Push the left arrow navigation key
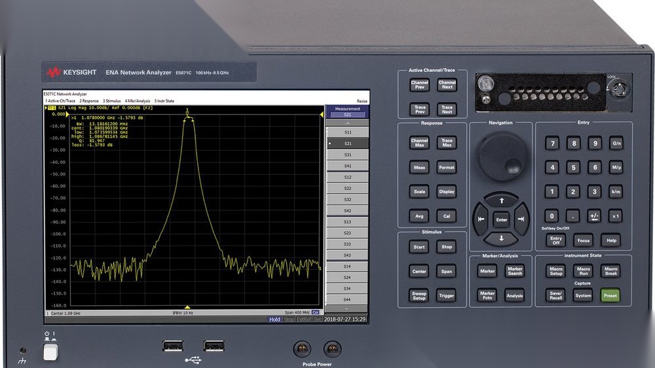Image resolution: width=655 pixels, height=368 pixels. click(x=481, y=219)
